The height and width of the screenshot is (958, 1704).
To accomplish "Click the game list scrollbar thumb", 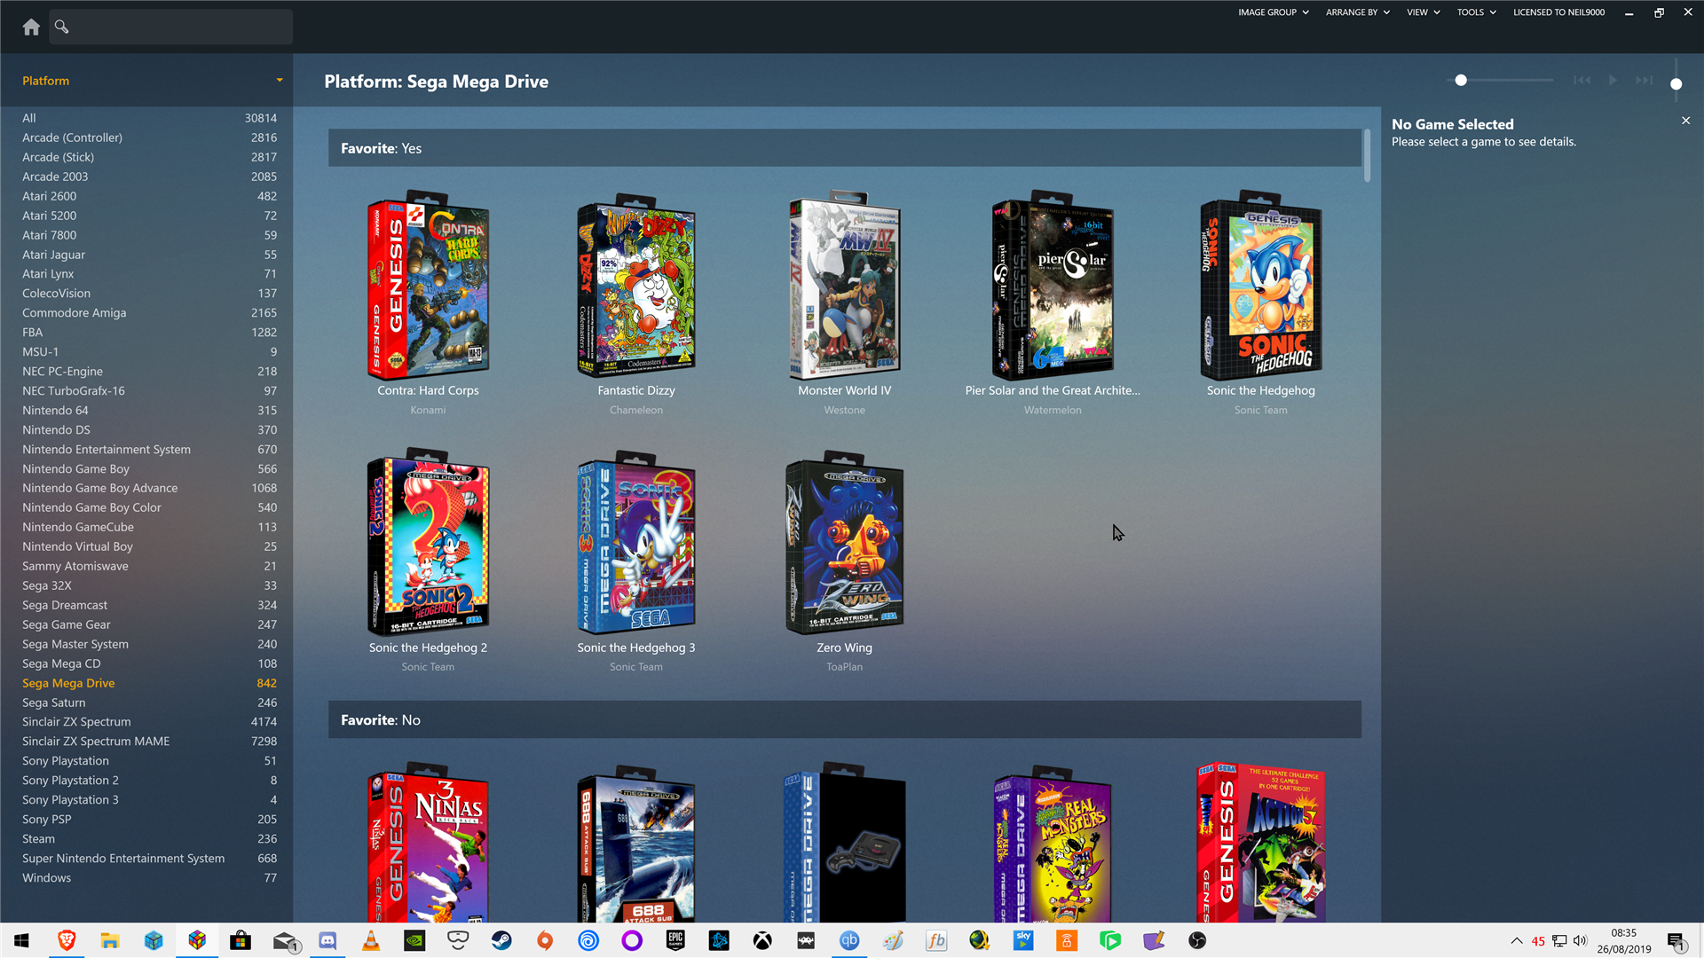I will [1367, 155].
